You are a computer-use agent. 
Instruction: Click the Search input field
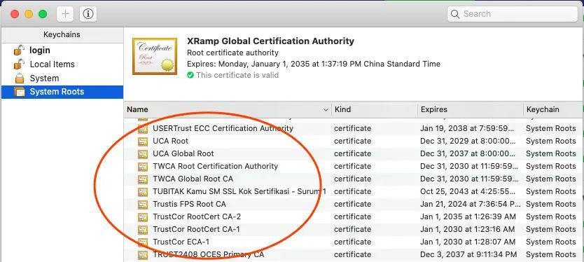point(513,14)
